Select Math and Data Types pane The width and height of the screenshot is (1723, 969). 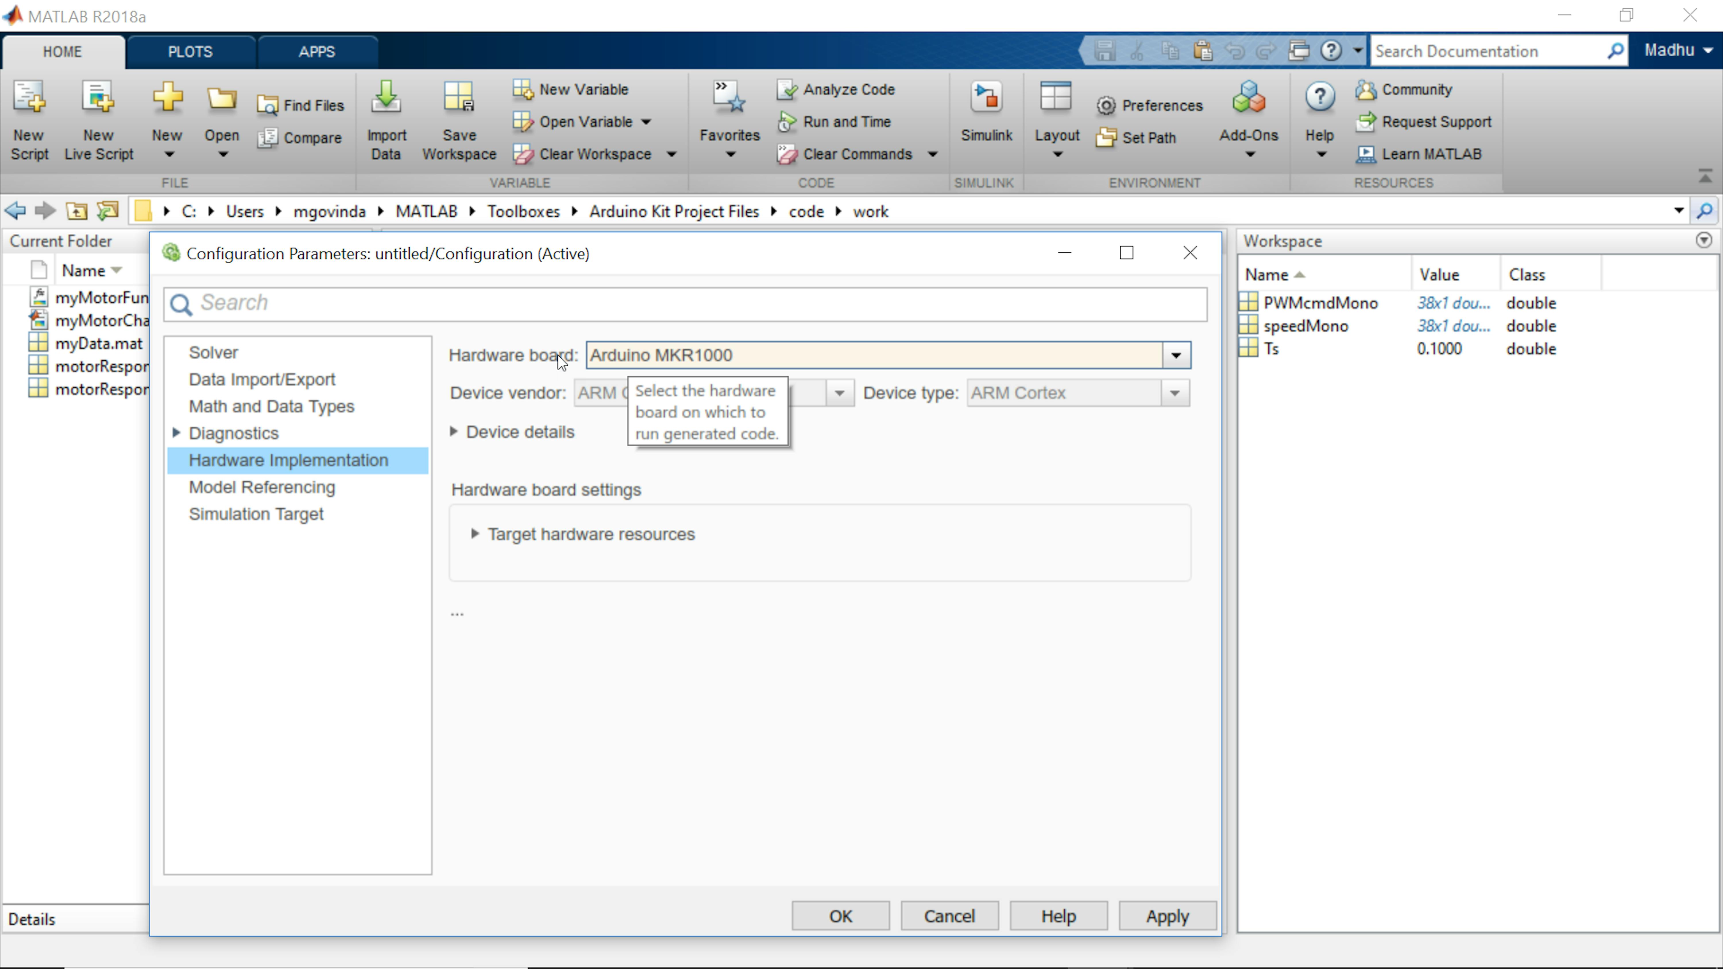pyautogui.click(x=272, y=406)
